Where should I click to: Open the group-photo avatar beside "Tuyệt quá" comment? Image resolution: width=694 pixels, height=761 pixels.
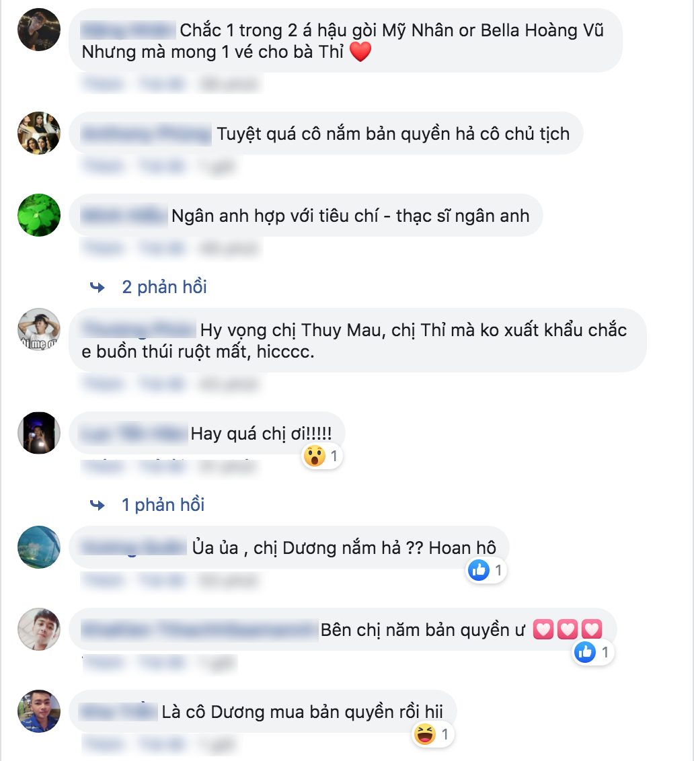click(x=39, y=133)
